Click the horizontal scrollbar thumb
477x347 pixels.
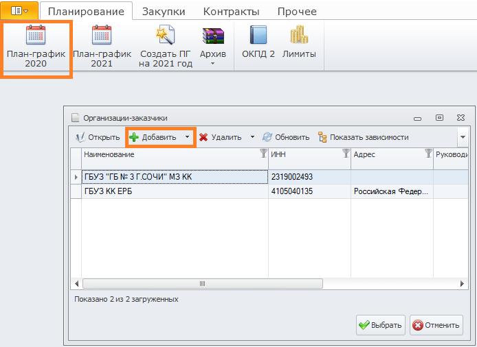coord(203,283)
